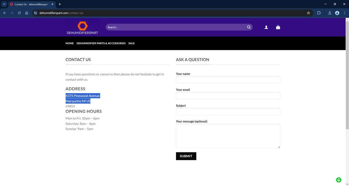
Task: Open Dehumidifier Parts & Accessories menu
Action: (x=101, y=43)
